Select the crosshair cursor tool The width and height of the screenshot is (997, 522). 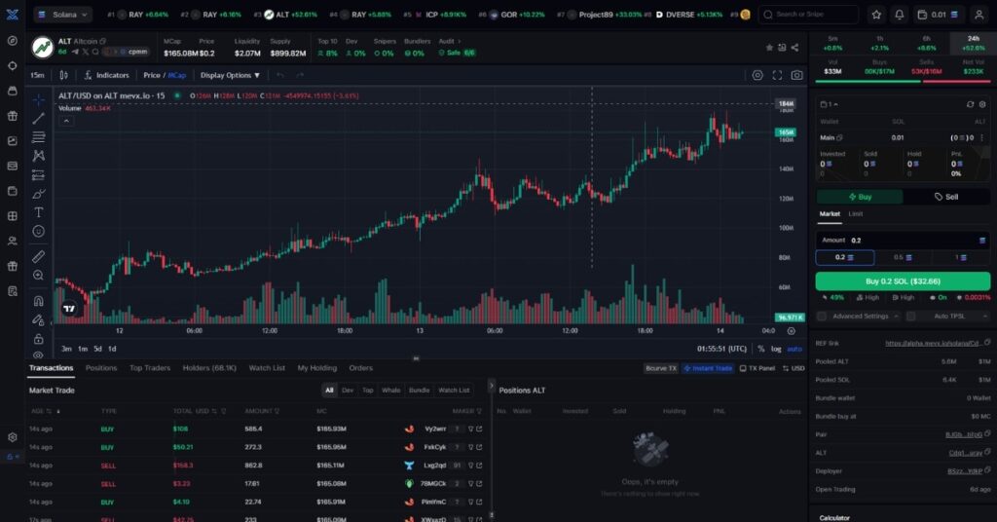point(39,99)
